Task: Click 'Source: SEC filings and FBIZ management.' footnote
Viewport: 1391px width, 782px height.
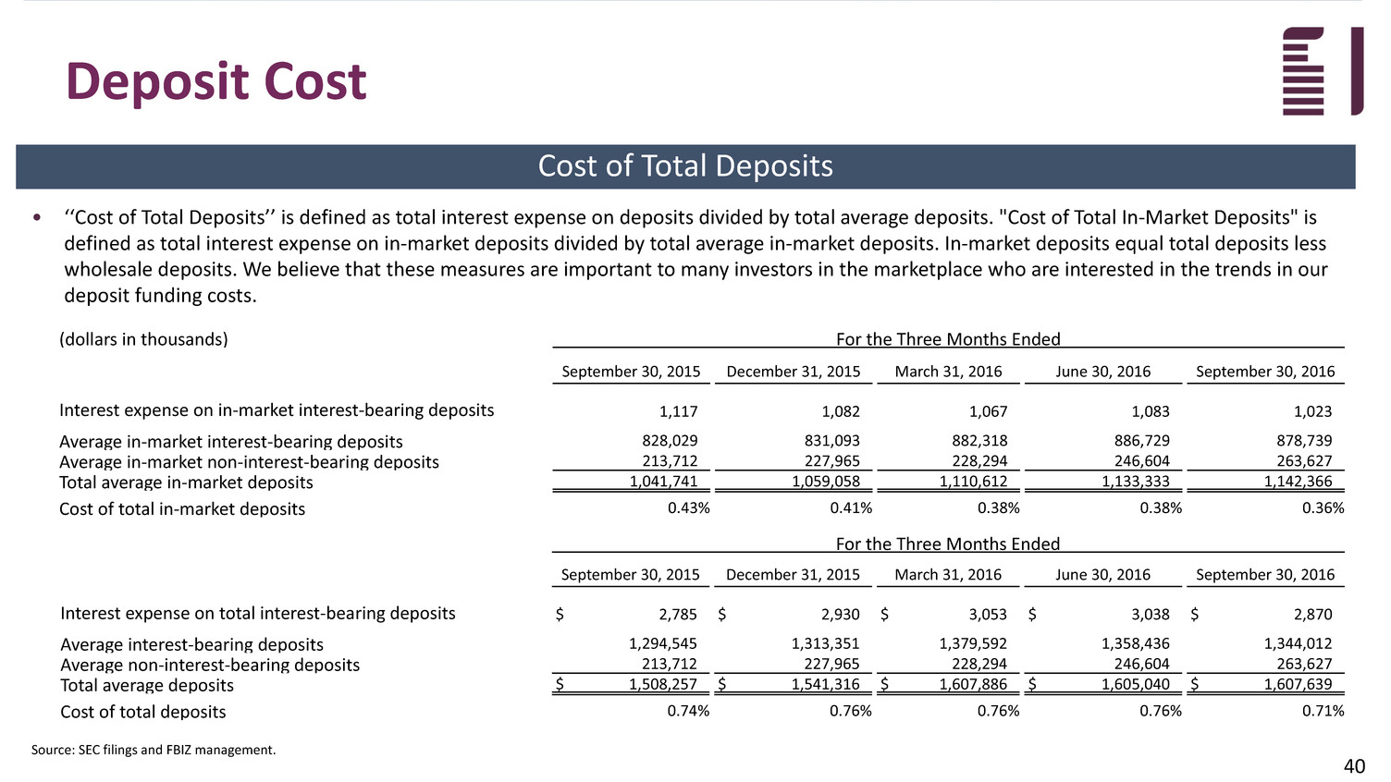Action: coord(154,751)
